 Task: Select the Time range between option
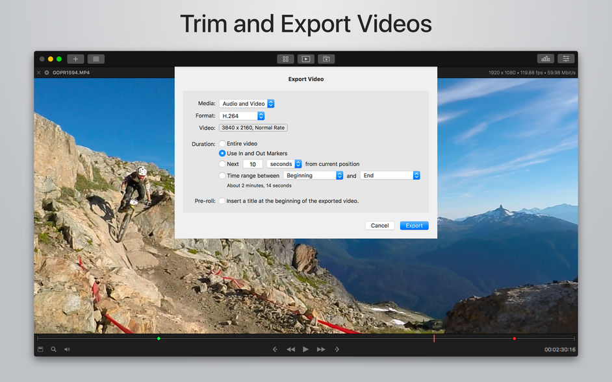222,175
